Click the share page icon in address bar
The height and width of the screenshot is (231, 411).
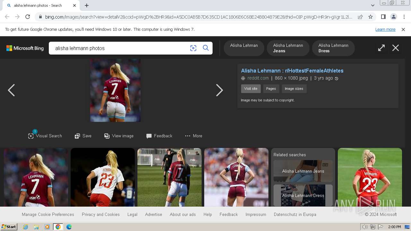(x=360, y=17)
